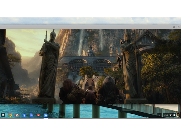Open Google Docs from the shelf
Viewport: 181px width, 135px height.
click(x=31, y=115)
